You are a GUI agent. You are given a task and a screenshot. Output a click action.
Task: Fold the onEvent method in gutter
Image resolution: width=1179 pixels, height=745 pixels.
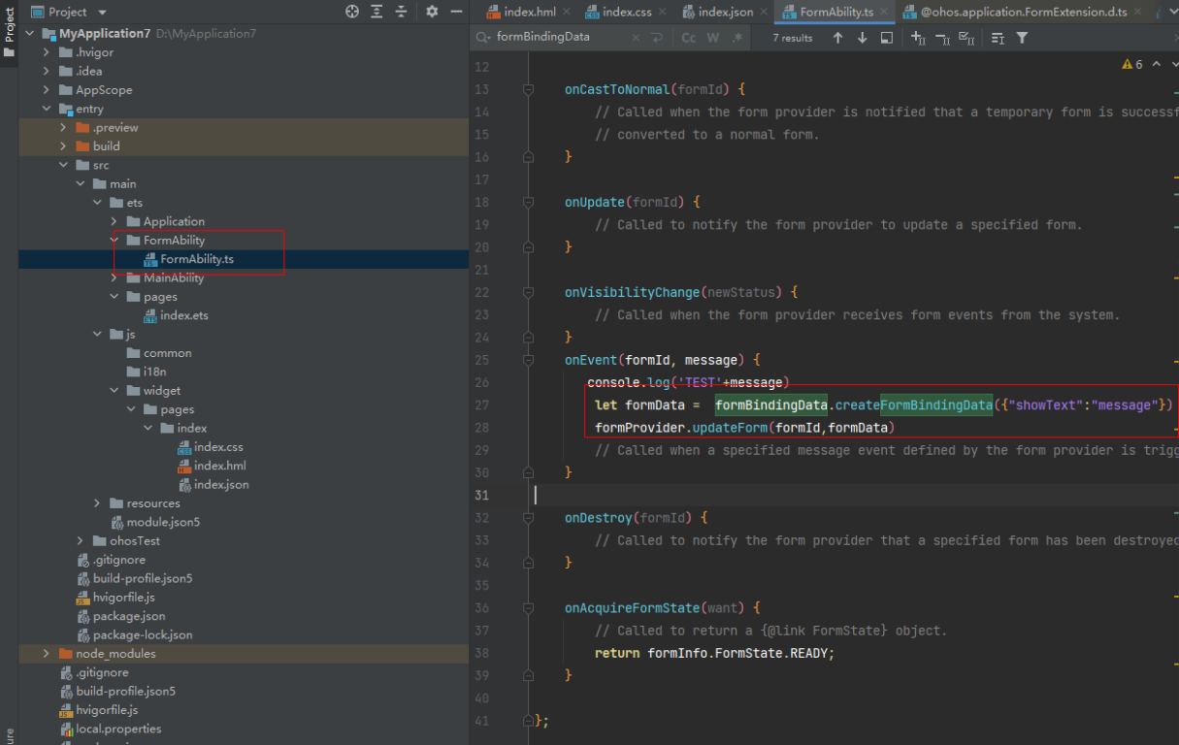pyautogui.click(x=528, y=360)
